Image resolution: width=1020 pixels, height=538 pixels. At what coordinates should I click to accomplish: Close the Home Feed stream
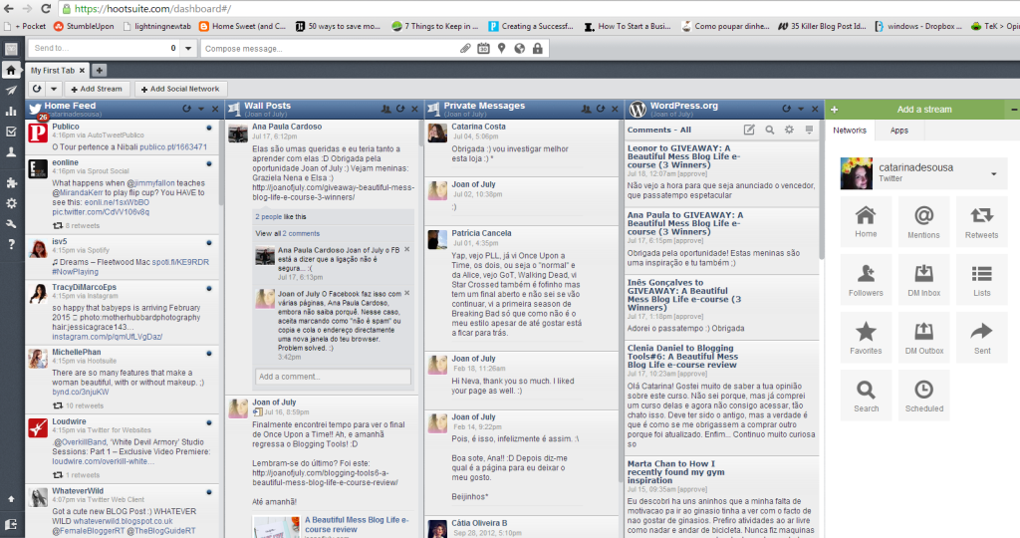coord(215,110)
